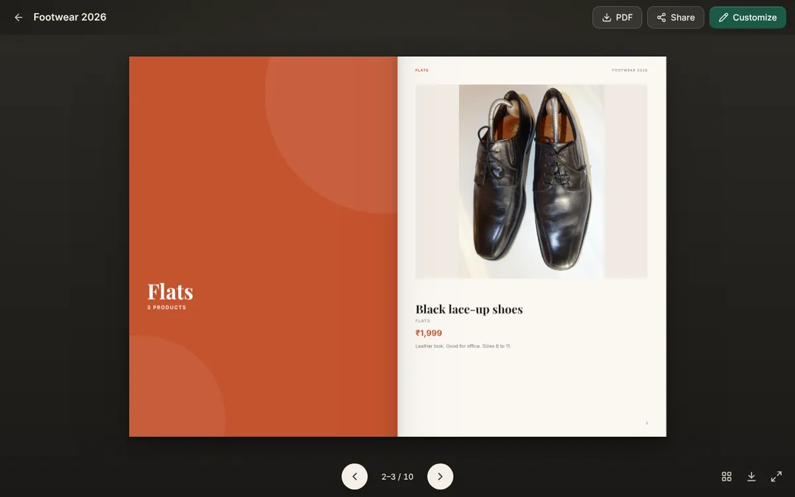795x497 pixels.
Task: Click the 'Black lace-up shoes' product title
Action: click(469, 309)
